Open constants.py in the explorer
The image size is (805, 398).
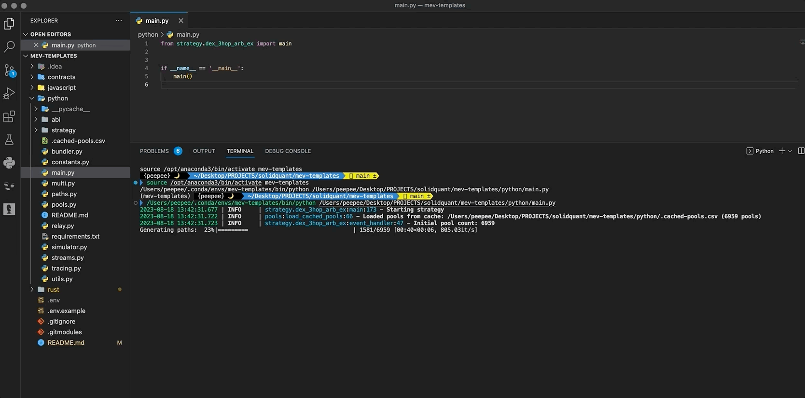pos(75,162)
